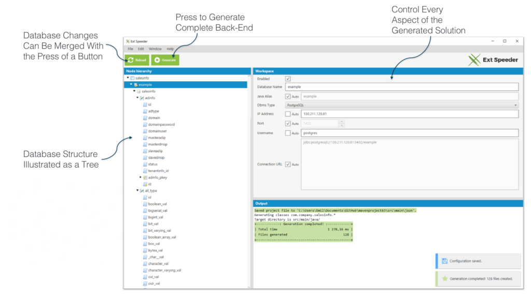The image size is (531, 298).
Task: Click the example database icon
Action: pos(135,84)
